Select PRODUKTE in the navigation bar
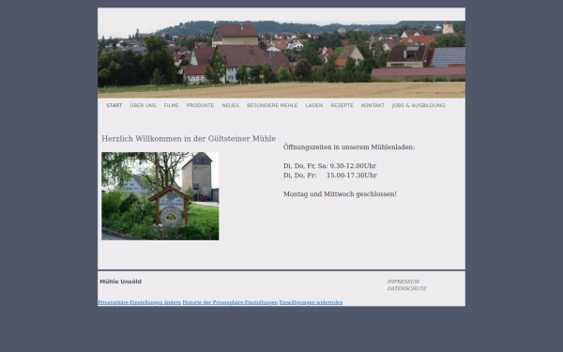563x352 pixels. pos(200,105)
